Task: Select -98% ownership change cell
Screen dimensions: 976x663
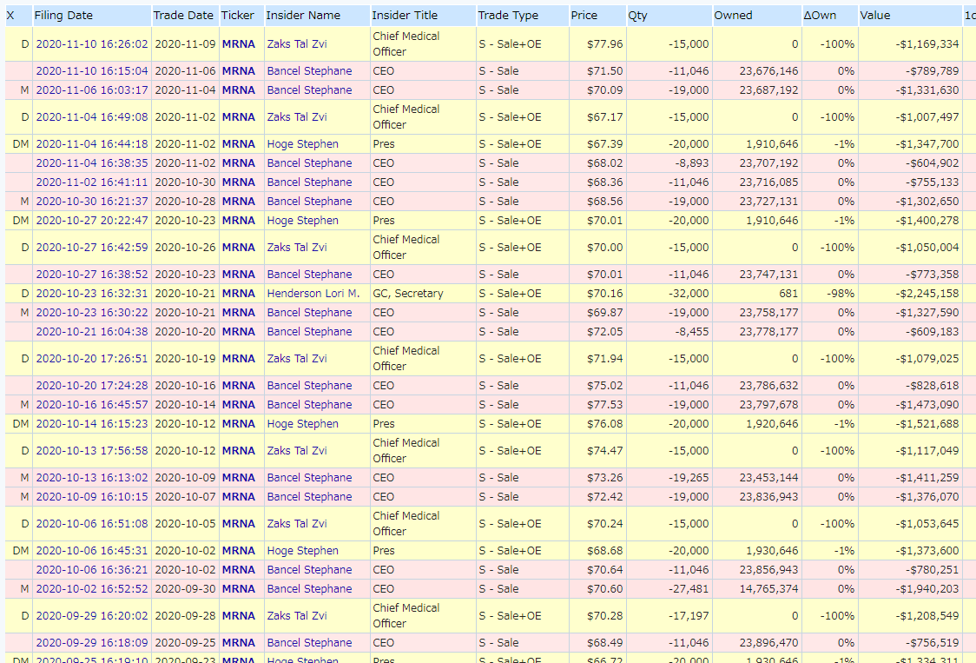Action: coord(841,294)
